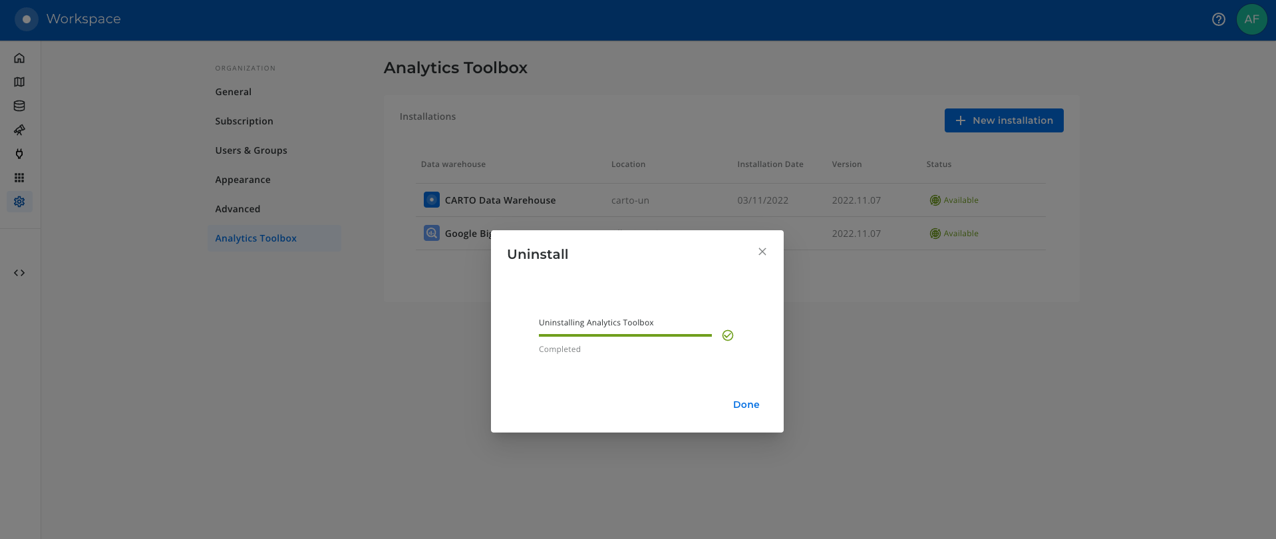Screen dimensions: 1276x539
Task: Open the Advanced settings section
Action: (238, 209)
